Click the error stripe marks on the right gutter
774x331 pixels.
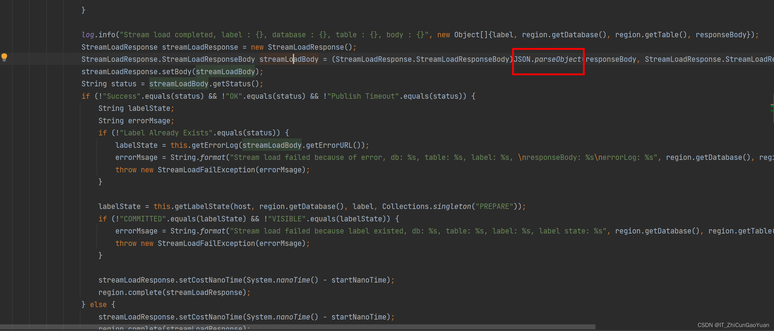coord(772,108)
